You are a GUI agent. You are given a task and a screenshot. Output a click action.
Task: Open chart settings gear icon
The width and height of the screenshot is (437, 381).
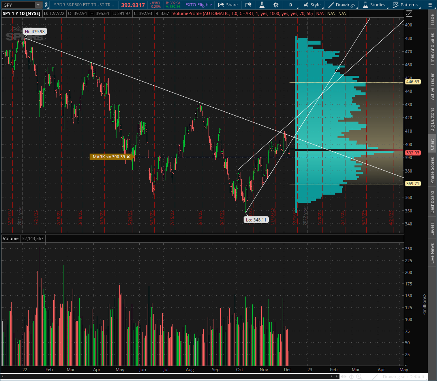[276, 5]
